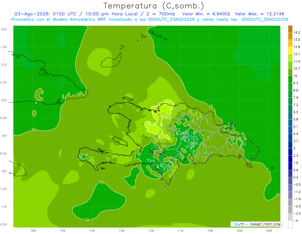Click the 69W longitude axis label

pyautogui.click(x=240, y=230)
